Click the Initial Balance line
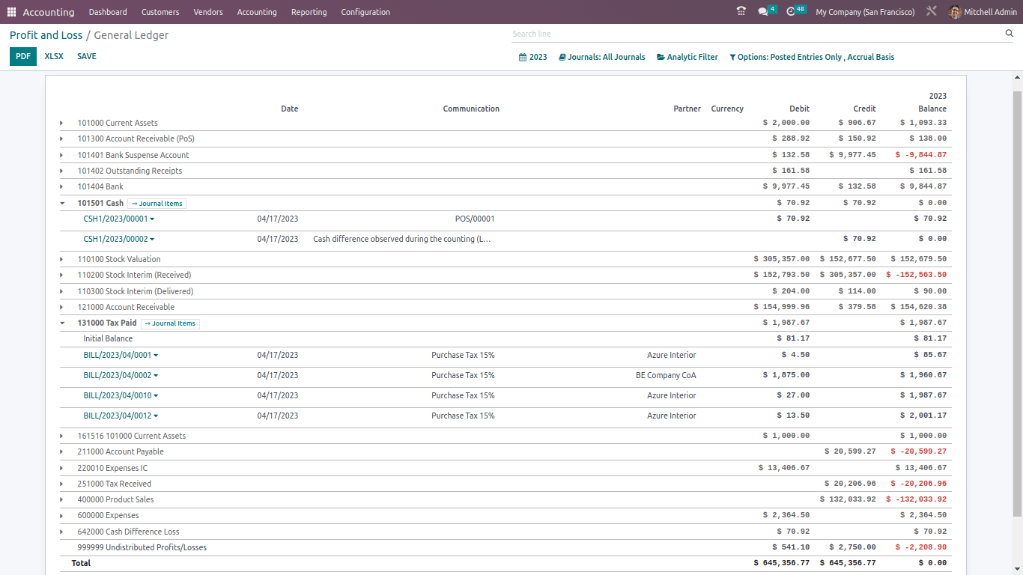The height and width of the screenshot is (575, 1023). 108,338
